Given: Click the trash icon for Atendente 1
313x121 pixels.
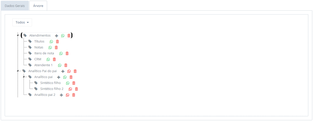Looking at the screenshot, I should pyautogui.click(x=66, y=65).
